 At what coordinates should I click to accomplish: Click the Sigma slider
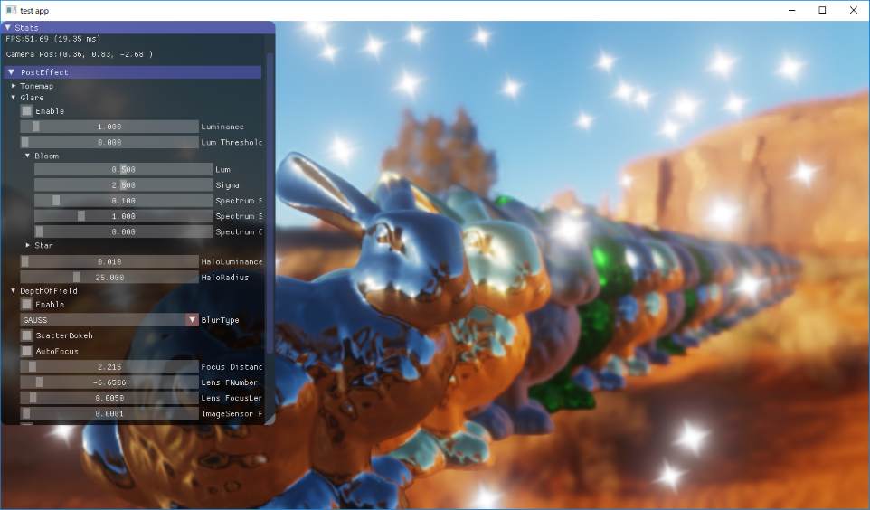(124, 184)
